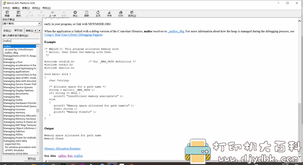Switch to the 目录(C) contents tab

(x=7, y=31)
